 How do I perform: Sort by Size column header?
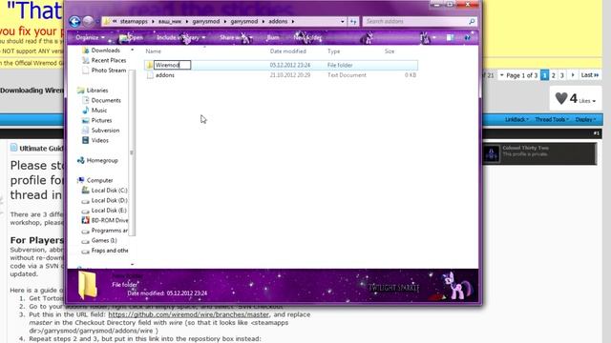[390, 51]
